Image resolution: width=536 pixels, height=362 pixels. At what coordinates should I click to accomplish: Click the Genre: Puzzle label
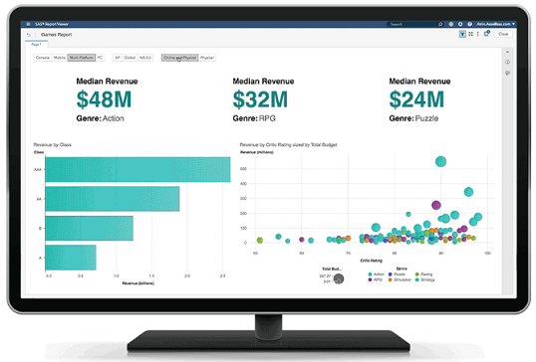click(x=413, y=118)
